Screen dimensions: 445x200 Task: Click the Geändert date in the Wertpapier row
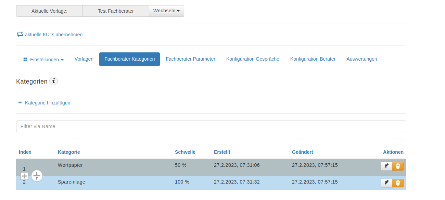pyautogui.click(x=315, y=165)
